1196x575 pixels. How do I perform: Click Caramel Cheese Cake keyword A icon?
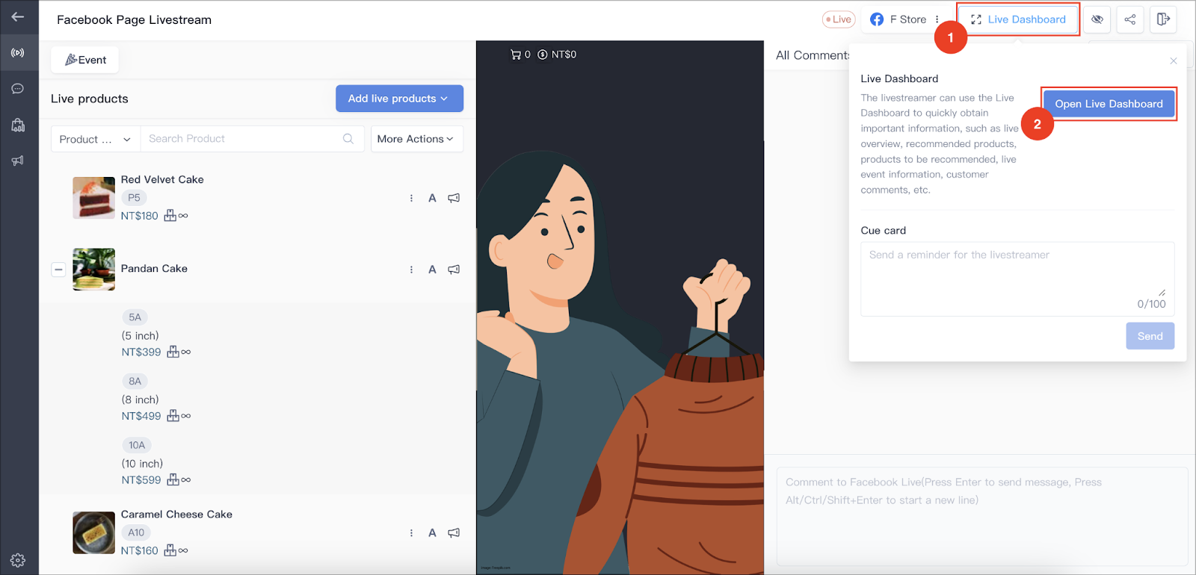pyautogui.click(x=432, y=533)
